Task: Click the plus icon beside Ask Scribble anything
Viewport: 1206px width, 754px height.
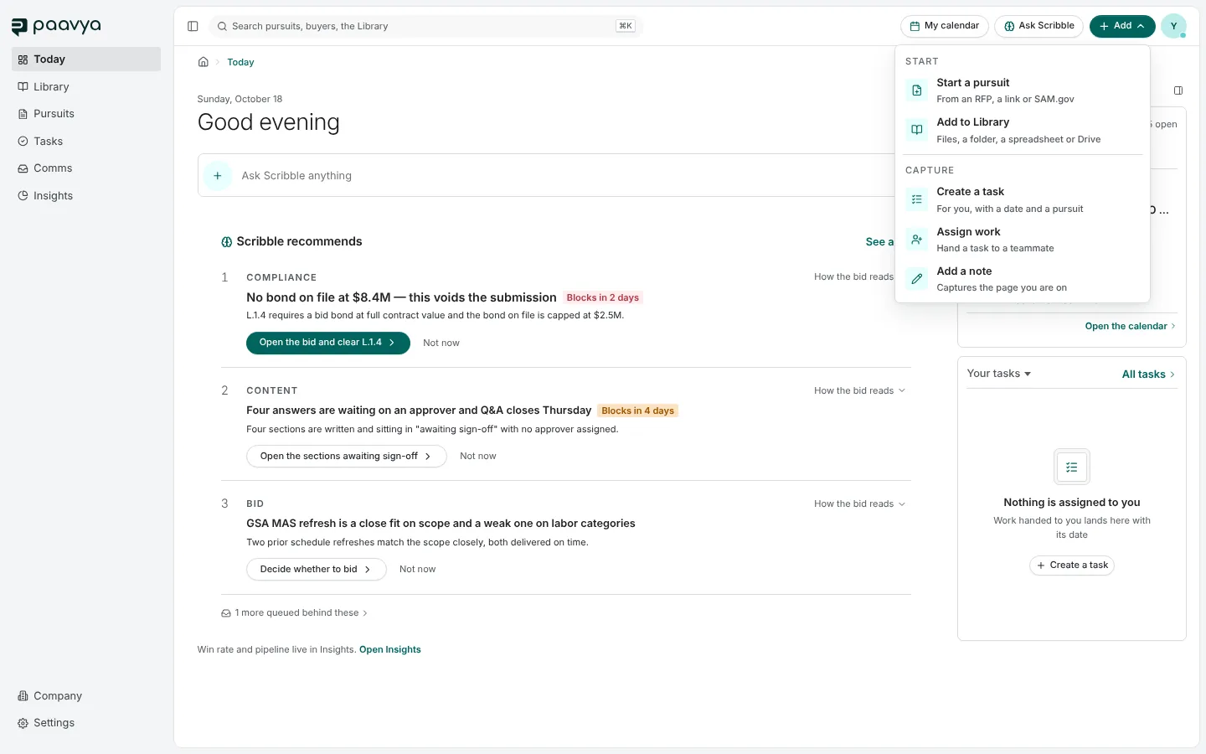Action: [x=218, y=176]
